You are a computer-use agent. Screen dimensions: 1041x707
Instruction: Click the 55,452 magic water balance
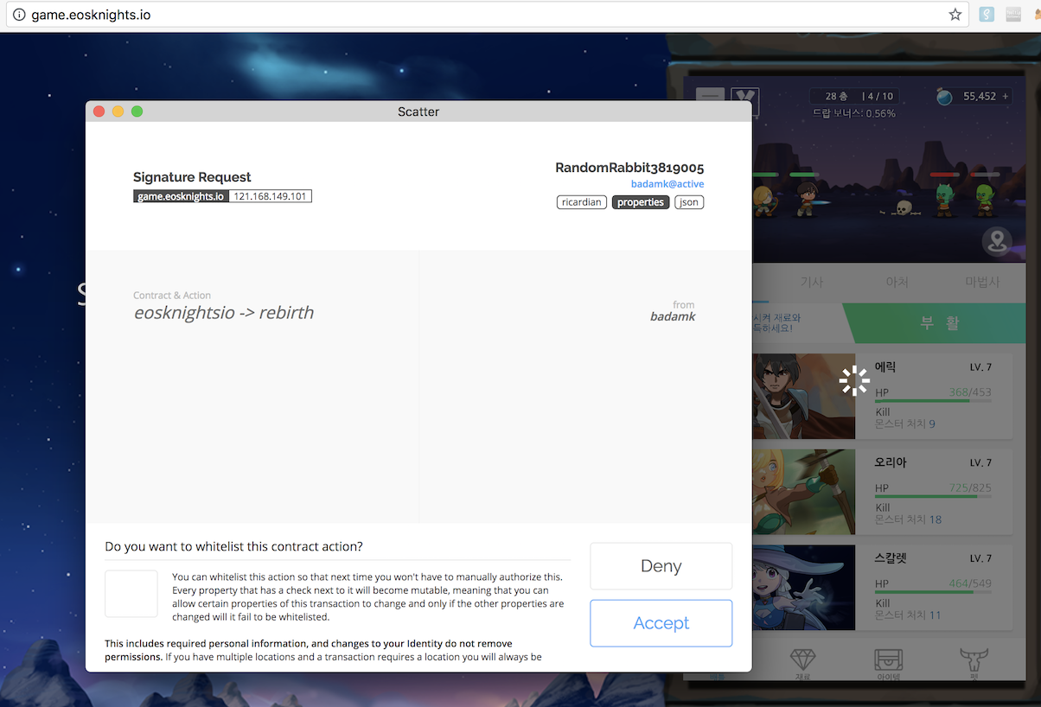[980, 97]
